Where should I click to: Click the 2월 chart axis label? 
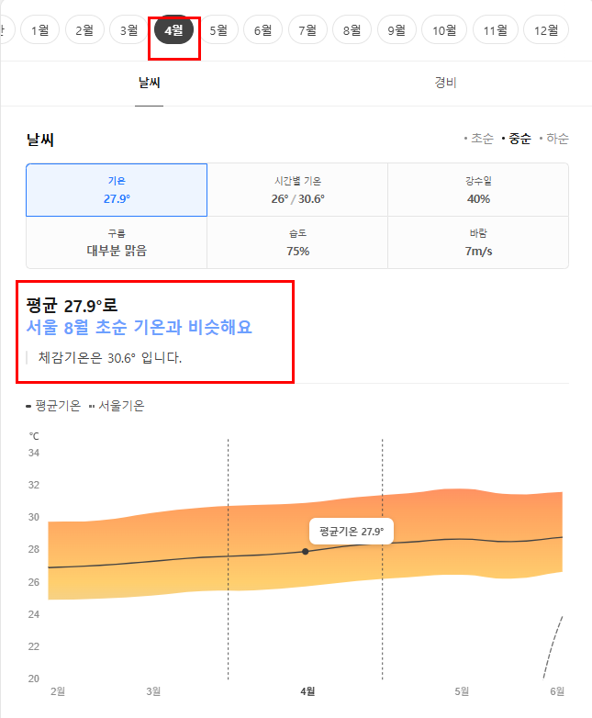(x=58, y=691)
